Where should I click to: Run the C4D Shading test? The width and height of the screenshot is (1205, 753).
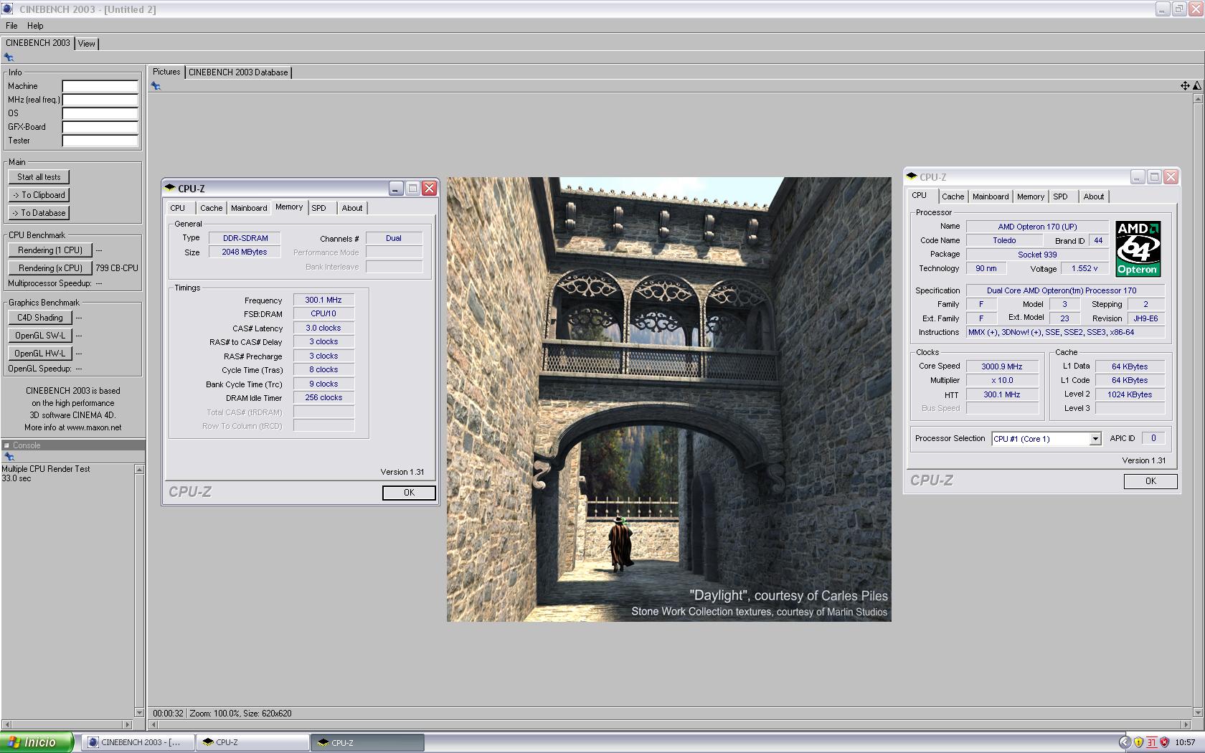click(x=40, y=318)
